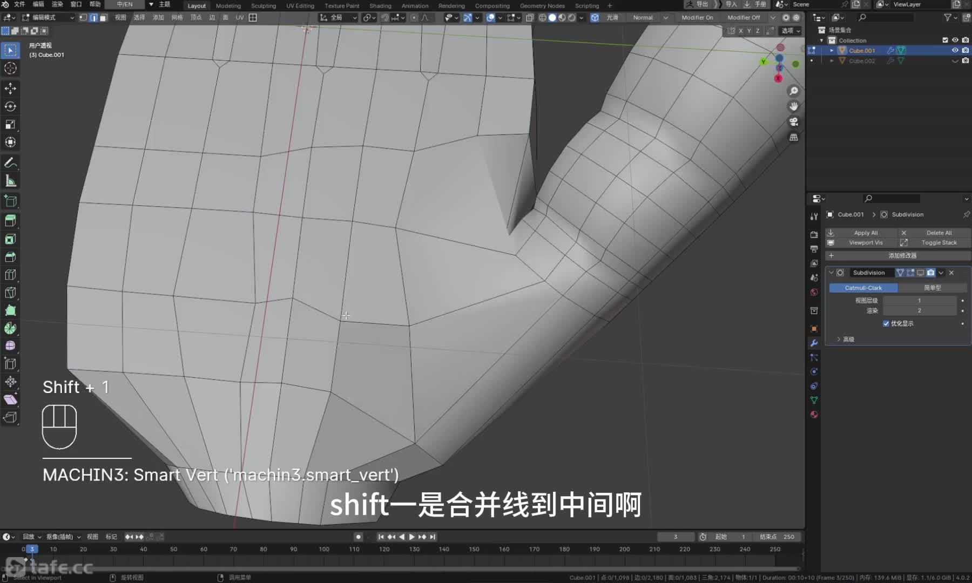This screenshot has height=583, width=972.
Task: Switch to the Modeling workspace tab
Action: coord(228,5)
